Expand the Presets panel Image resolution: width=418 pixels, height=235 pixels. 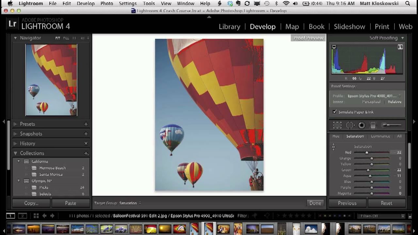click(15, 124)
